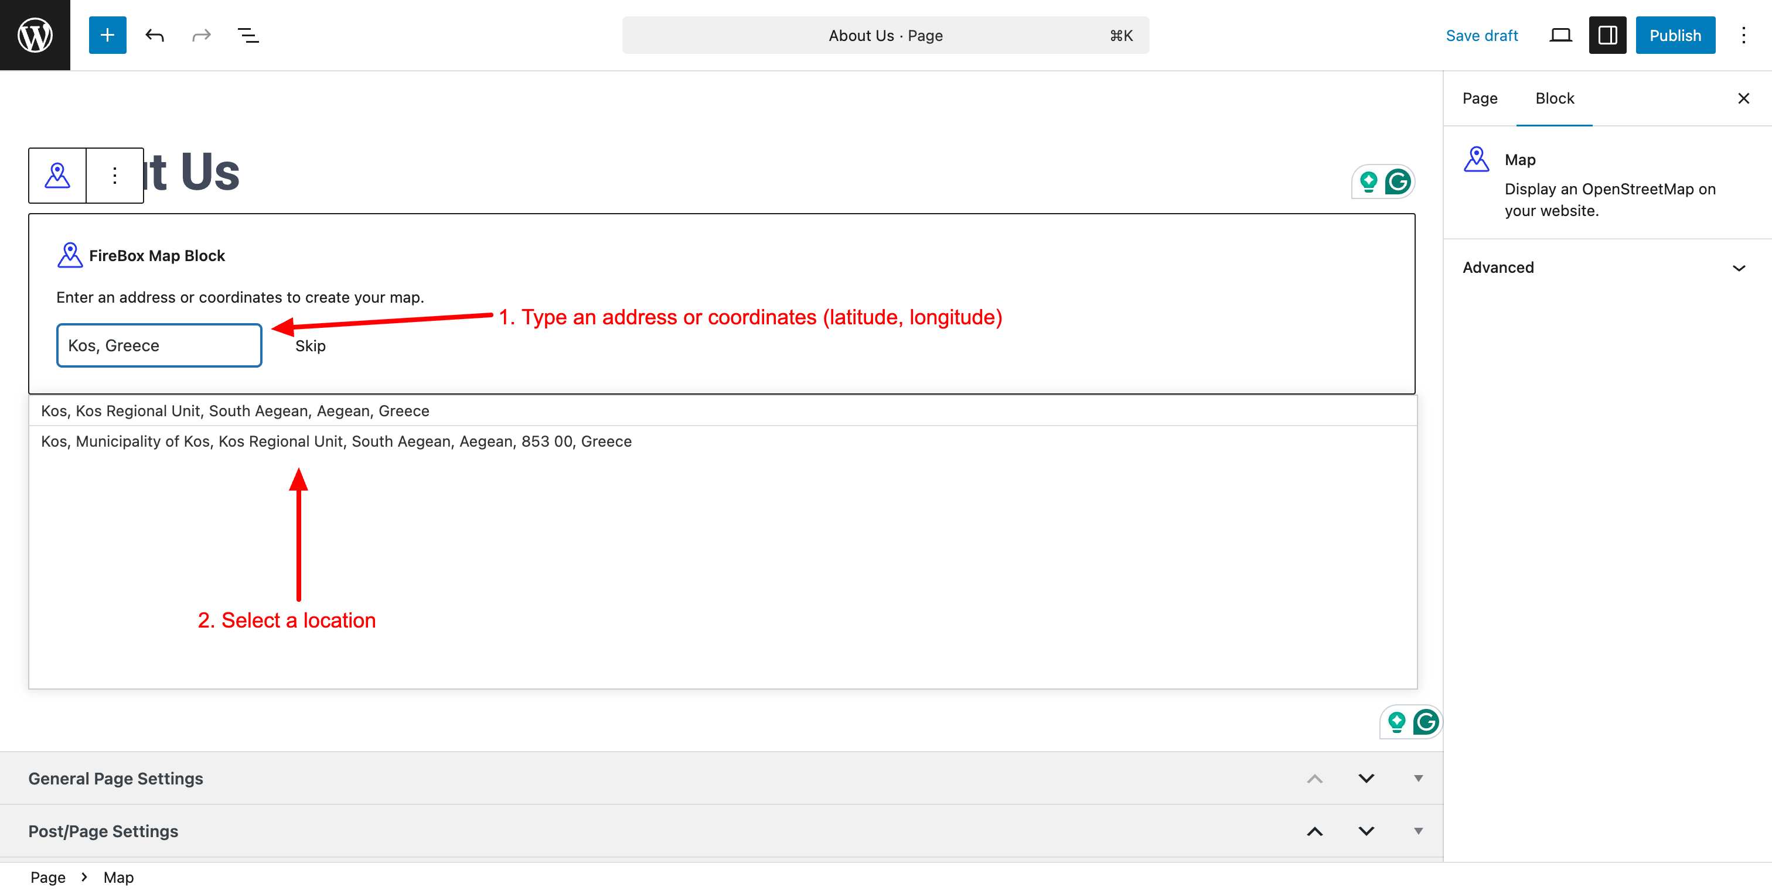Screen dimensions: 1772x891
Task: Select Kos, Municipality of Kos suggestion
Action: pos(723,441)
